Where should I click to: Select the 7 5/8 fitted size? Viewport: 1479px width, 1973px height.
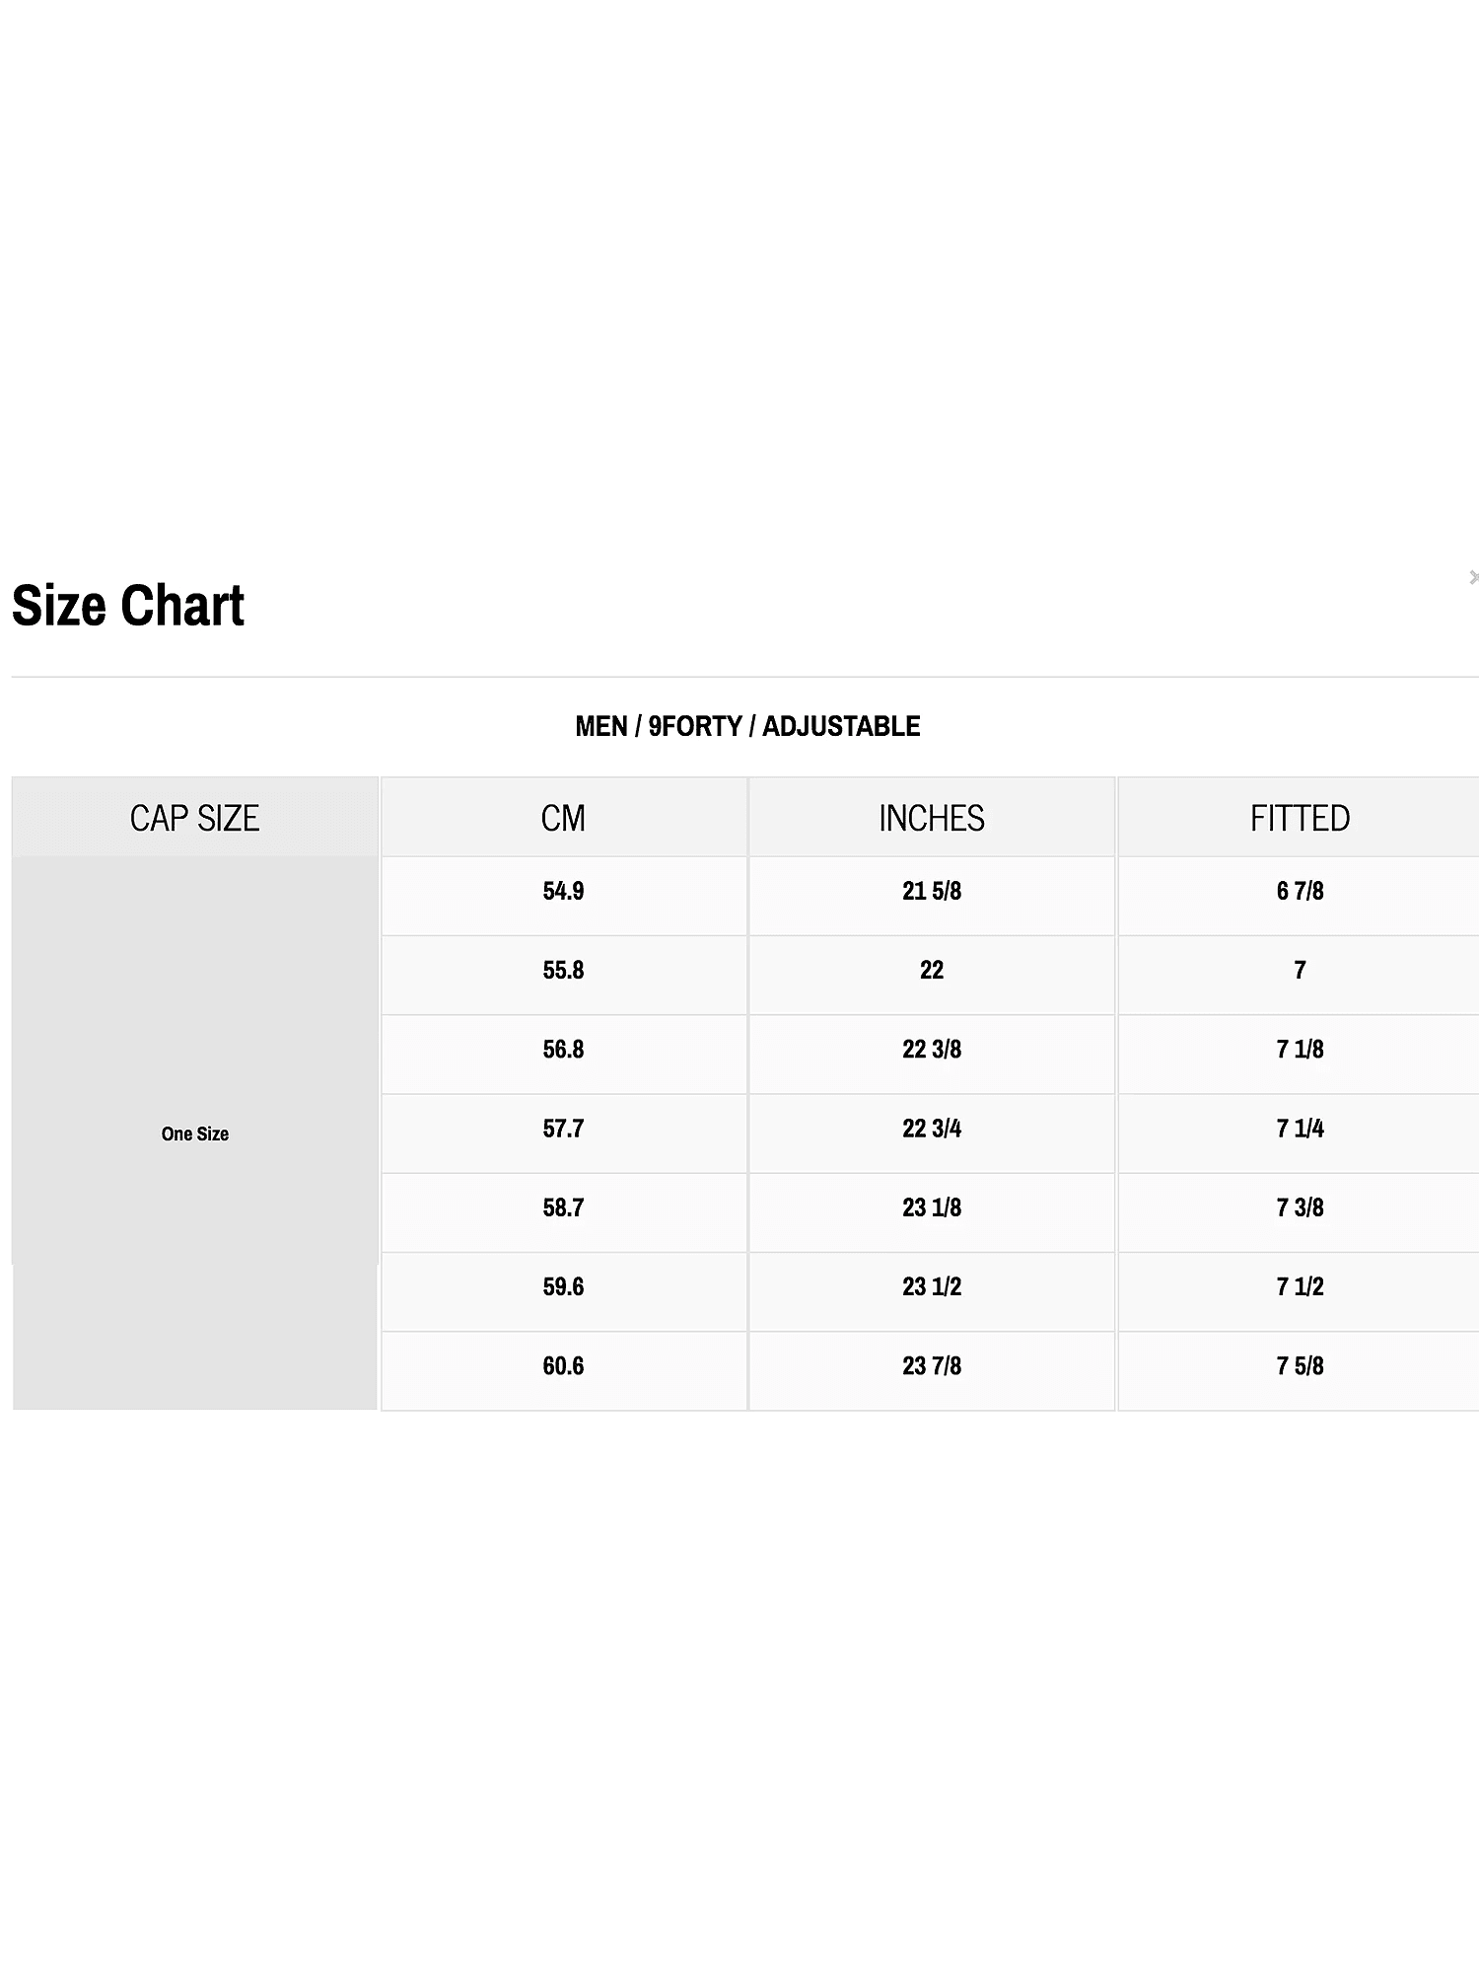point(1300,1366)
